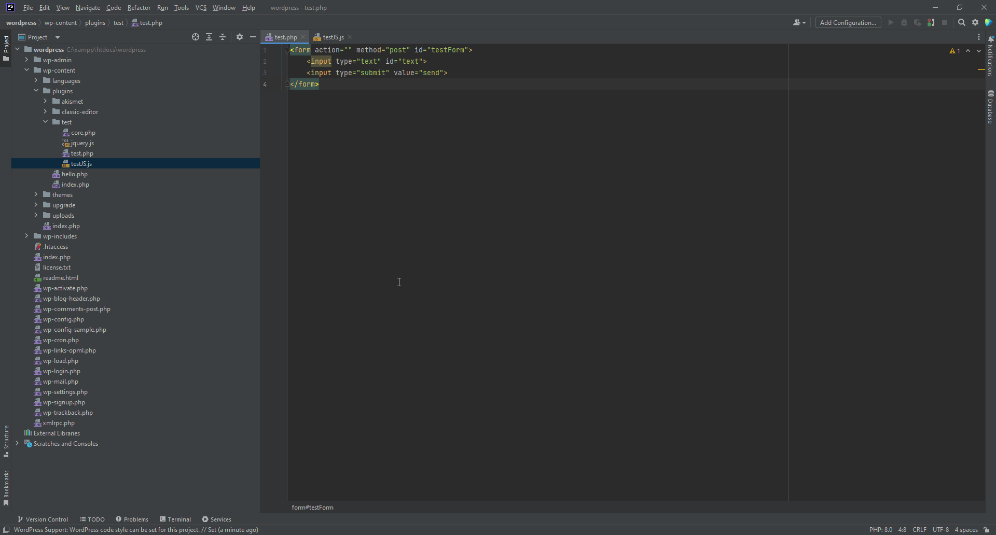Select core.php in the test folder

(x=83, y=132)
